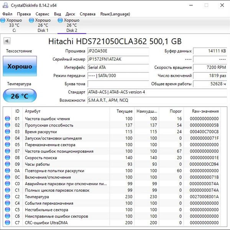
Task: Click status orb of attribute C4 row
Action: click(x=8, y=203)
